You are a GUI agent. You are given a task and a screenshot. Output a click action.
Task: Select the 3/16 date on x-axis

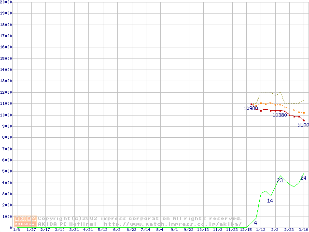(x=303, y=230)
